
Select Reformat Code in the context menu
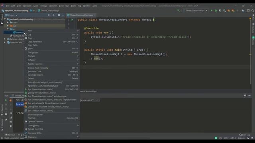[52, 71]
